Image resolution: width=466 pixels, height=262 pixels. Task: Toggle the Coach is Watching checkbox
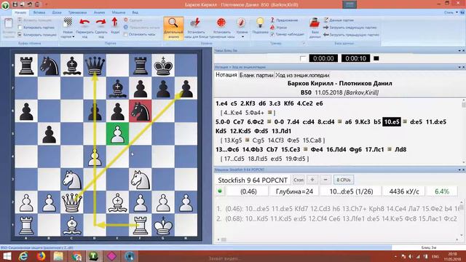(x=272, y=34)
